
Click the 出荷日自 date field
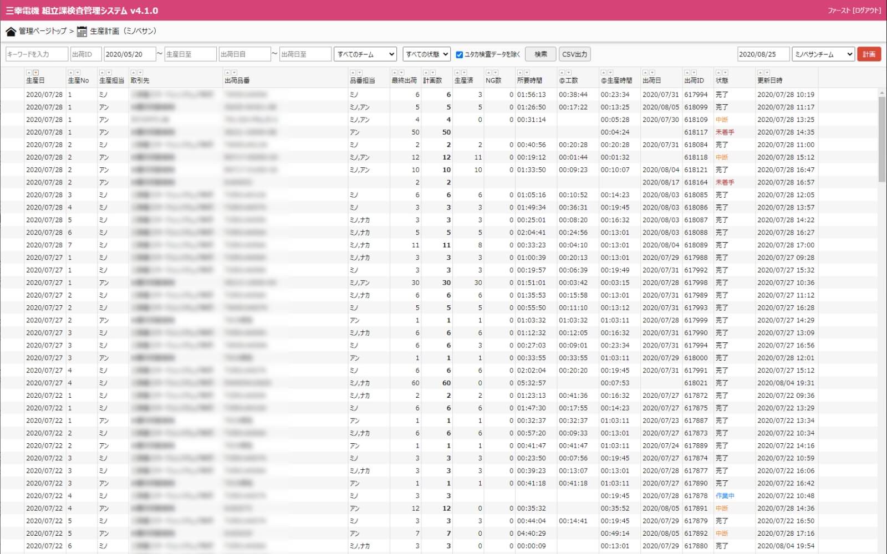(x=244, y=54)
